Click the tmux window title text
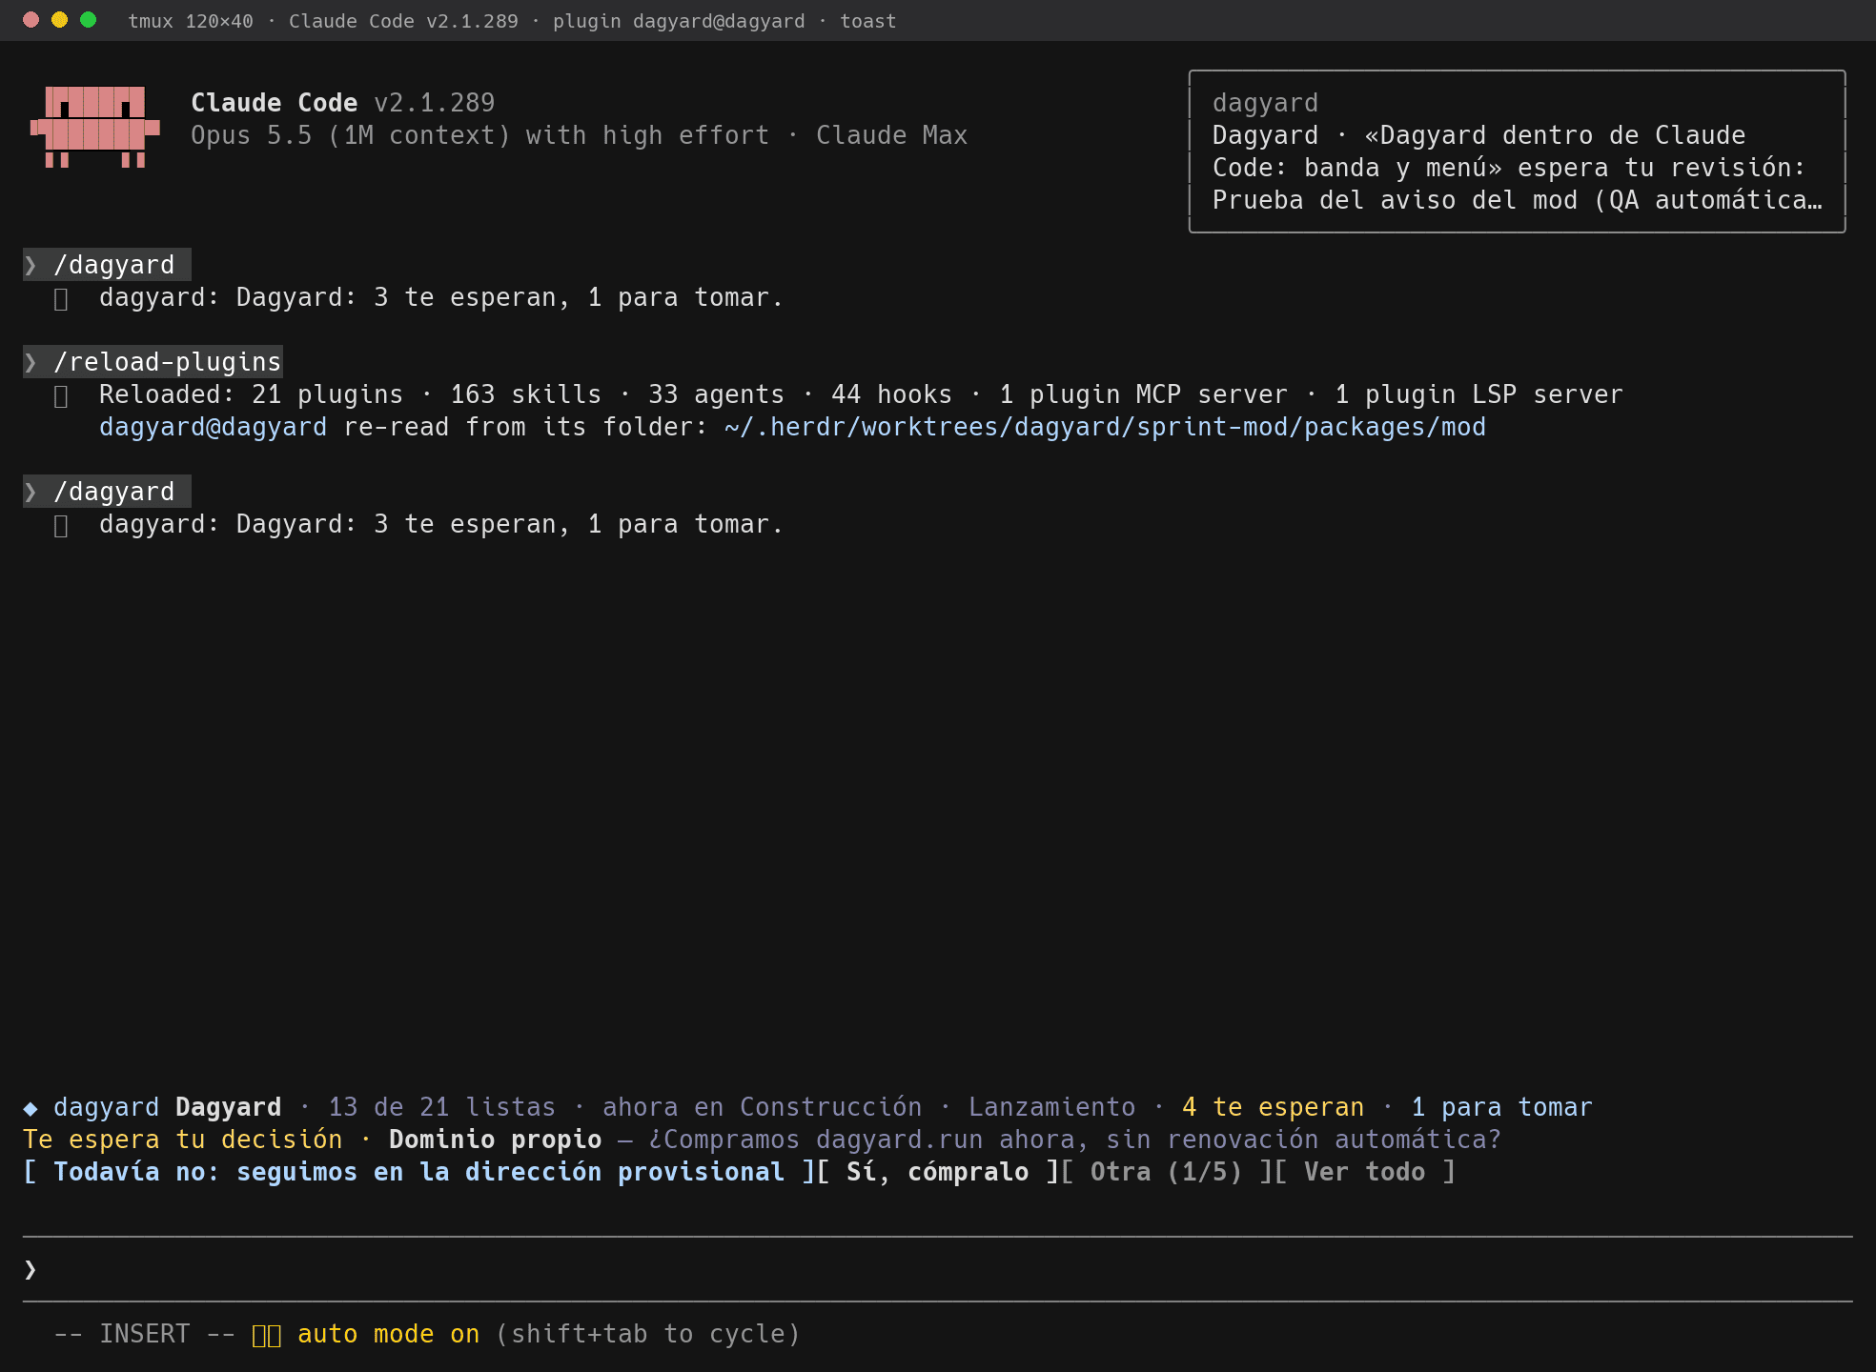Screen dimensions: 1876x1372 coord(512,21)
